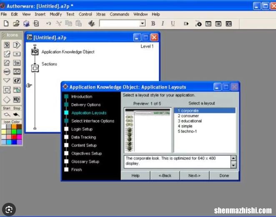Click the Find toolbar icon
The width and height of the screenshot is (276, 217).
(92, 23)
